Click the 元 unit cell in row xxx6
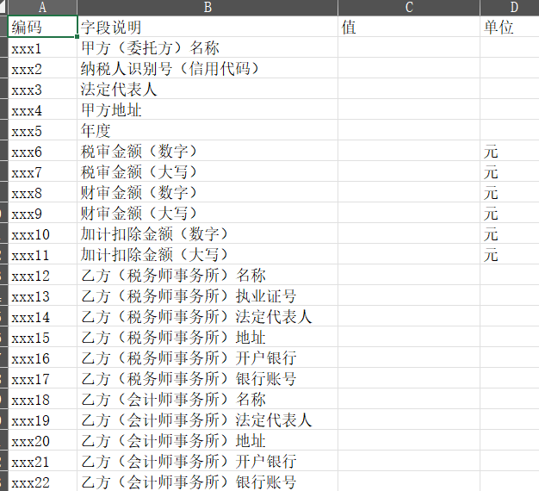This screenshot has height=491, width=539. click(x=510, y=150)
